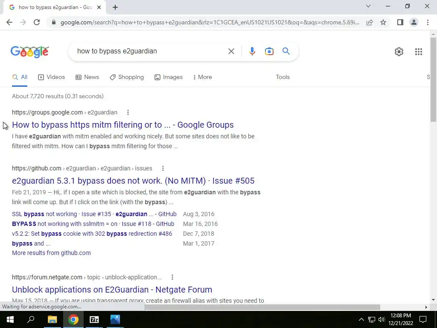Open the Photos app on the taskbar
The width and height of the screenshot is (437, 328).
pyautogui.click(x=115, y=319)
